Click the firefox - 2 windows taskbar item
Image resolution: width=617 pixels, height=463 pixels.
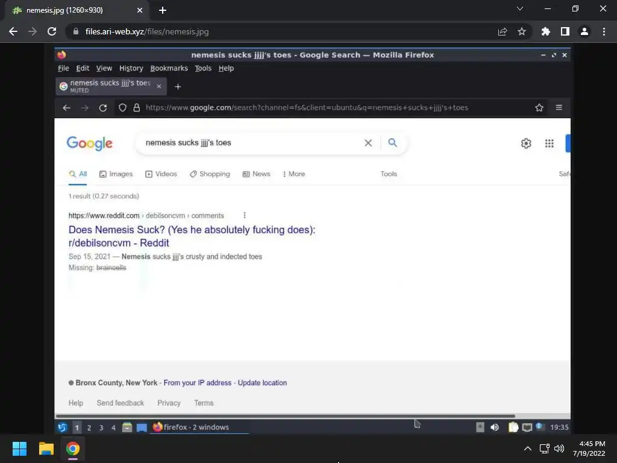(199, 427)
